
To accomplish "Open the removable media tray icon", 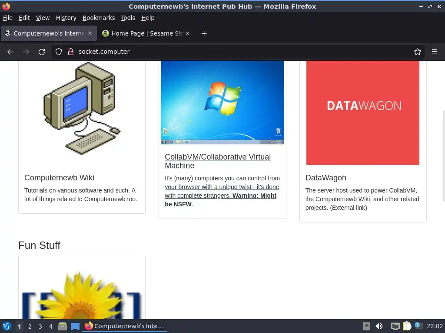I will (x=366, y=326).
